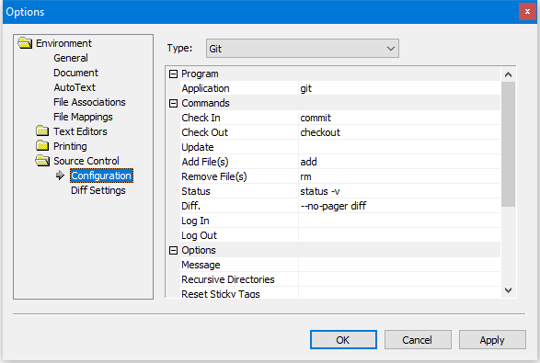Collapse the Program section
The height and width of the screenshot is (363, 540).
174,74
